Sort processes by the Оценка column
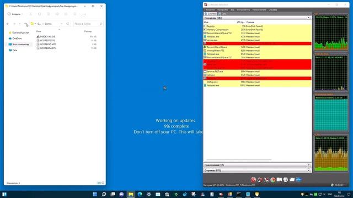 tap(250, 22)
